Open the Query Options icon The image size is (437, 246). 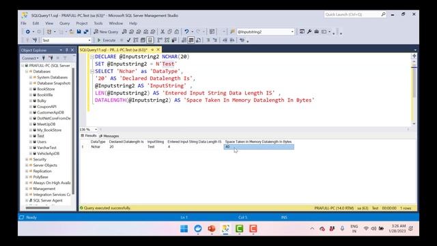[143, 40]
